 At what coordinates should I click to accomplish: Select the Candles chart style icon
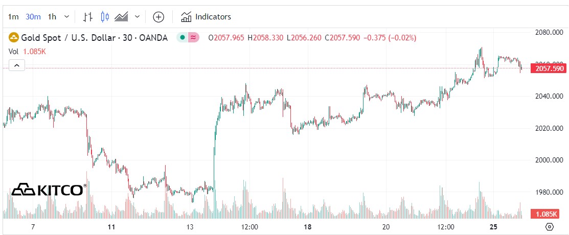click(105, 17)
